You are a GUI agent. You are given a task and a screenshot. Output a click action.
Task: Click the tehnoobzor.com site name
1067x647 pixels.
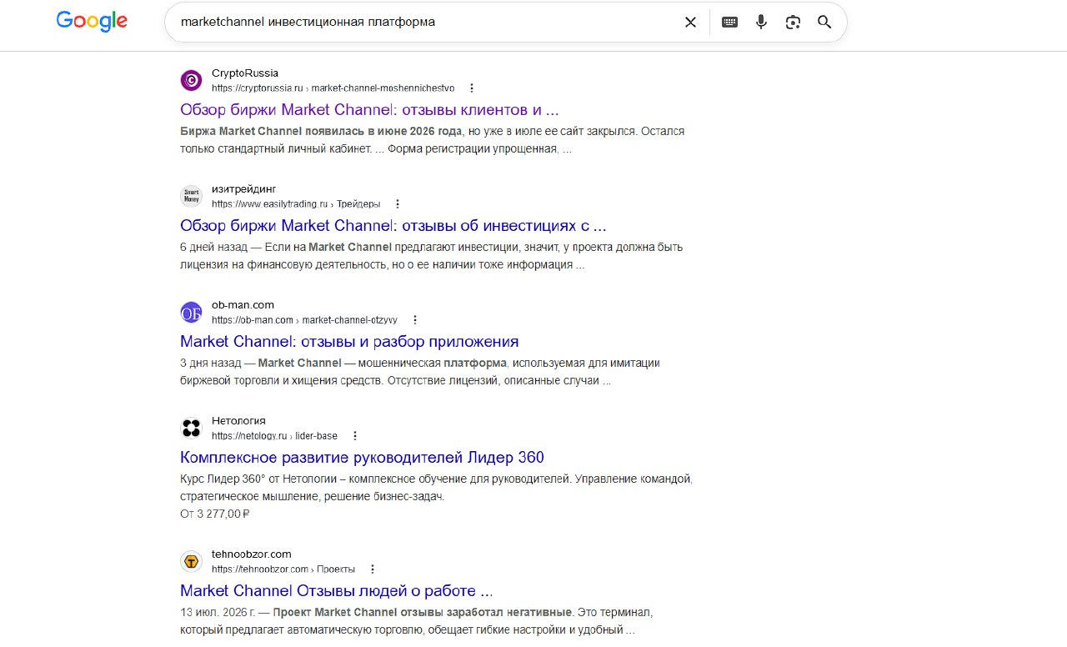point(251,554)
